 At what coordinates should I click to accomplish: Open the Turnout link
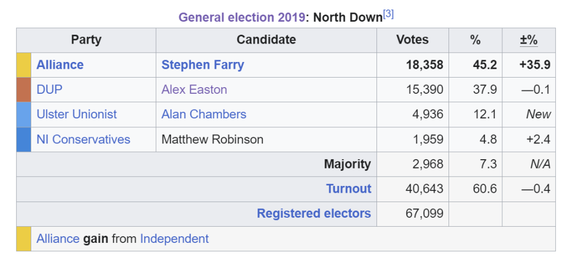coord(349,189)
